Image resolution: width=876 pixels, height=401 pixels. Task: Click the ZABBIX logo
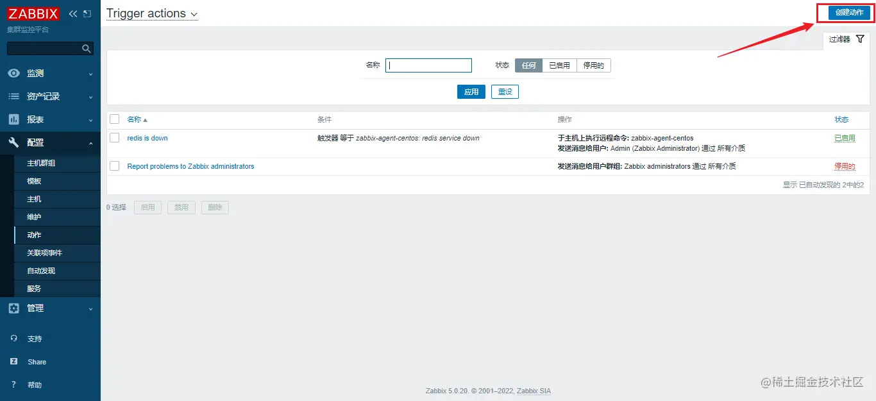point(33,13)
